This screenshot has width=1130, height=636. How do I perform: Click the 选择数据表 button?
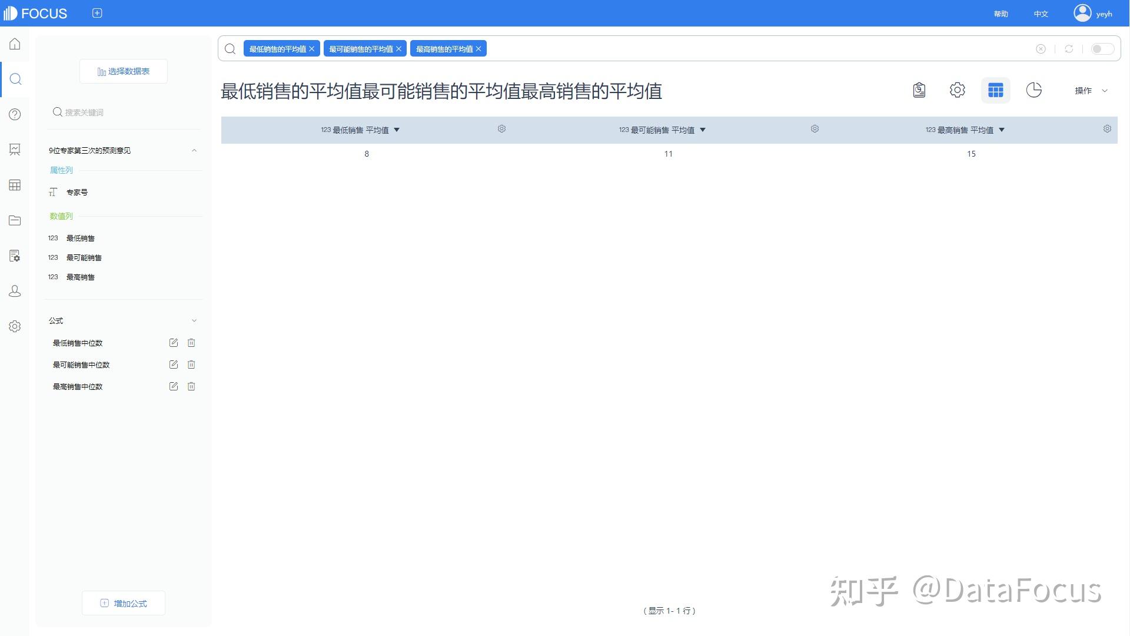click(124, 71)
